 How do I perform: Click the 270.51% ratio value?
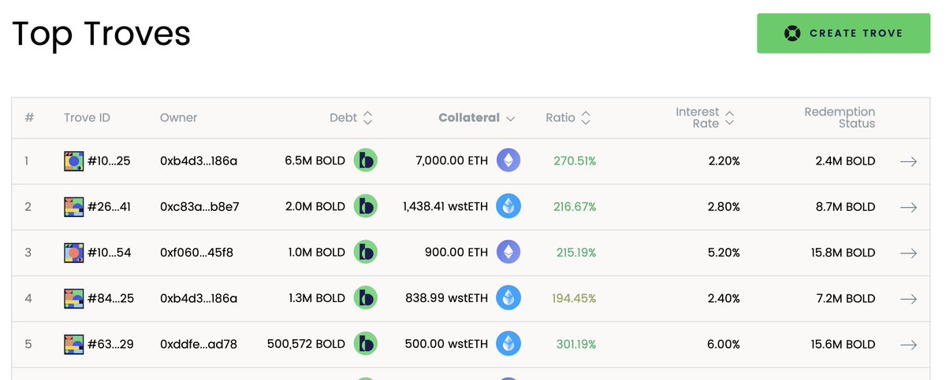pos(575,161)
